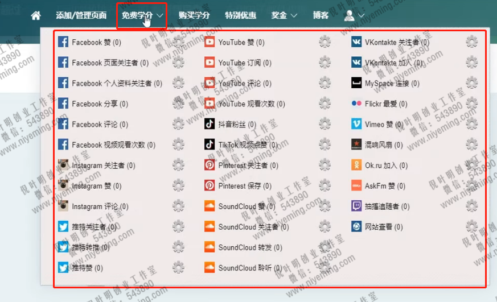Screen dimensions: 497x302
Task: Click the MySpace icon beside 连接
Action: (x=356, y=83)
